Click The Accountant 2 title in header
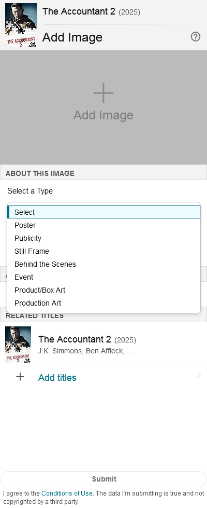This screenshot has width=207, height=508. click(x=79, y=11)
